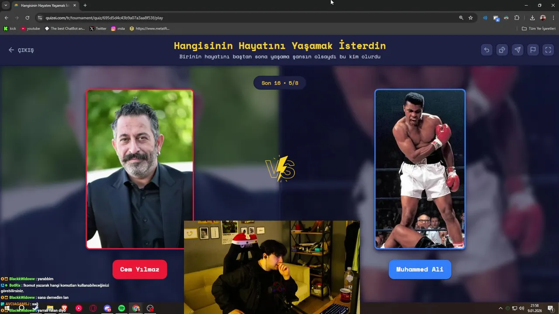Image resolution: width=559 pixels, height=314 pixels.
Task: Open a new browser tab
Action: tap(85, 5)
